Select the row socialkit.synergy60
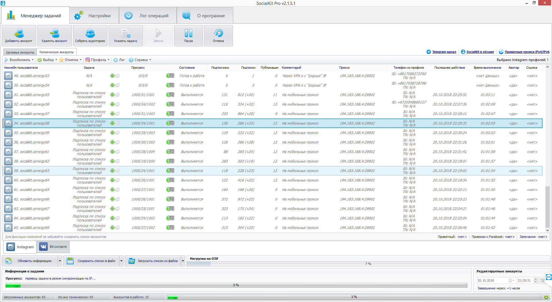 click(x=273, y=142)
